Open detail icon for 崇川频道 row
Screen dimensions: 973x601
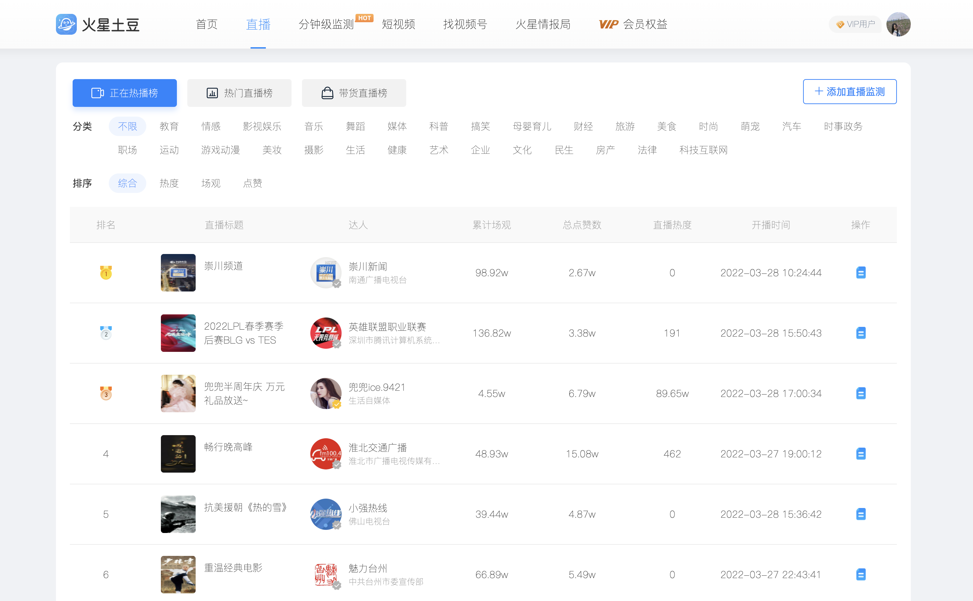(860, 273)
